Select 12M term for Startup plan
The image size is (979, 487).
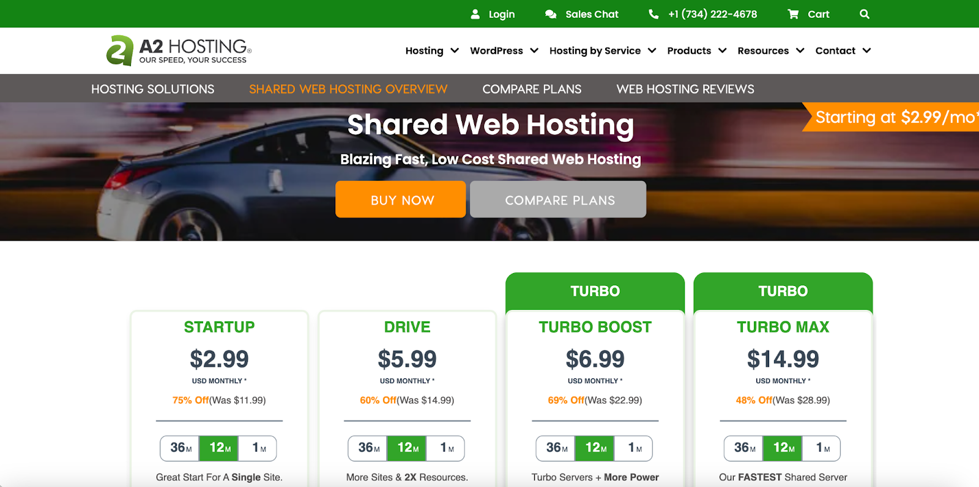click(x=219, y=448)
